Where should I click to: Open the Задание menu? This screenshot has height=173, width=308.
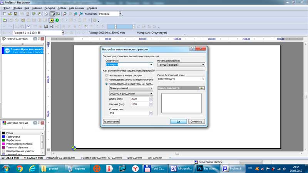coord(37,8)
